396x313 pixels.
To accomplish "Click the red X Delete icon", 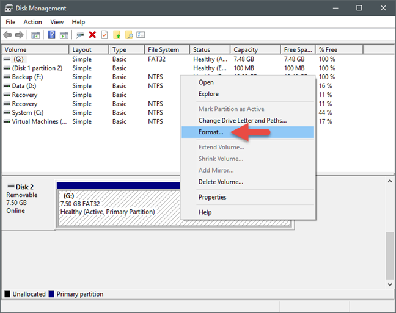I will click(x=92, y=35).
